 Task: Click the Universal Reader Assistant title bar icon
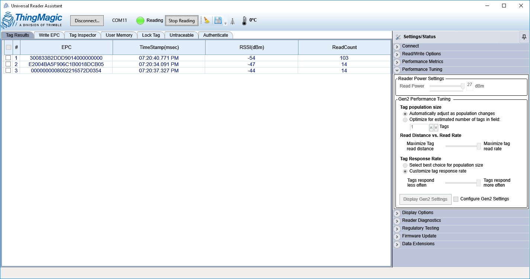pyautogui.click(x=6, y=6)
